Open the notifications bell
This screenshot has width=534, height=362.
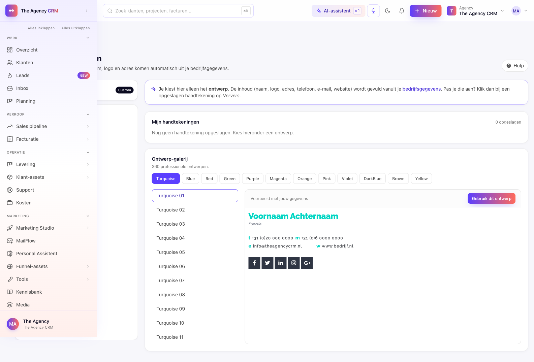(402, 11)
